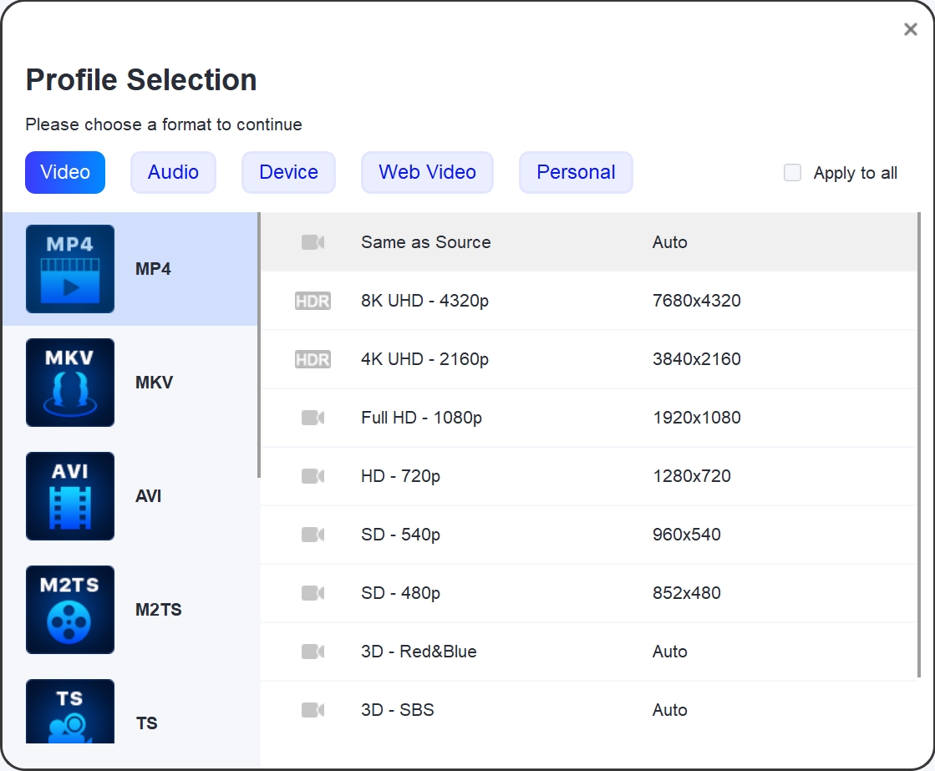Open the Device tab
935x771 pixels.
tap(288, 172)
